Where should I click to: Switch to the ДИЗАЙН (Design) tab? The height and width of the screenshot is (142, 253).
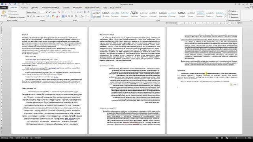pyautogui.click(x=35, y=8)
